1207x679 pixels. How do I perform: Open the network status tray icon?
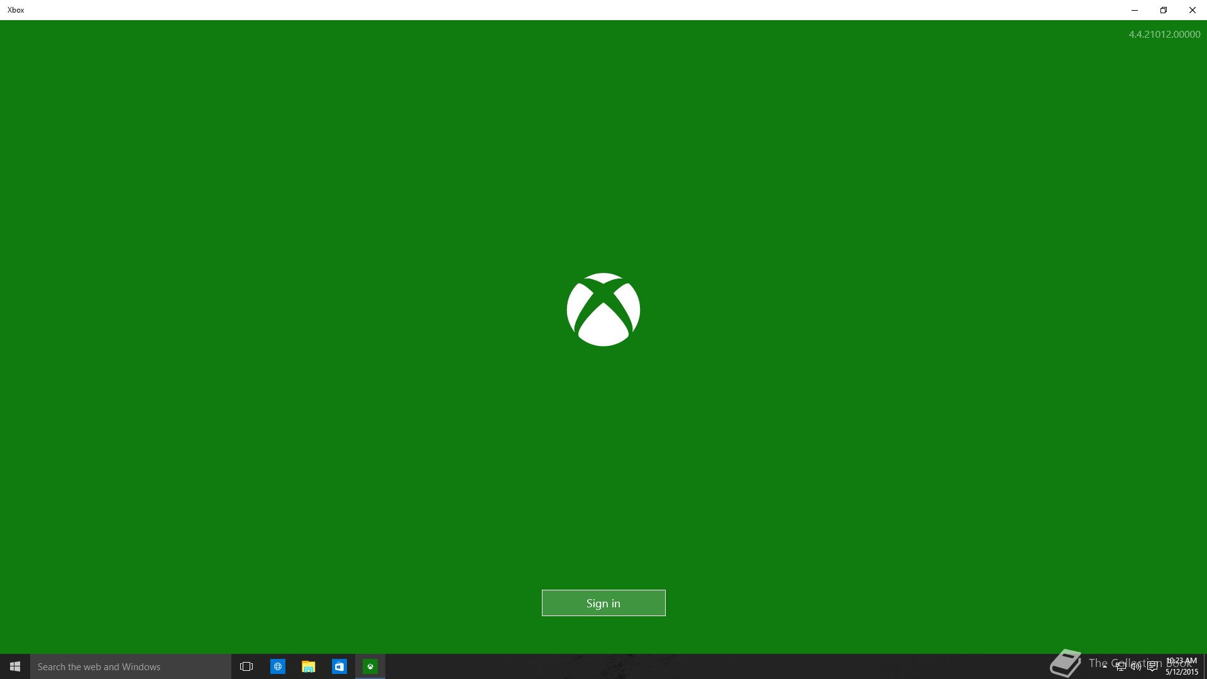(x=1120, y=666)
